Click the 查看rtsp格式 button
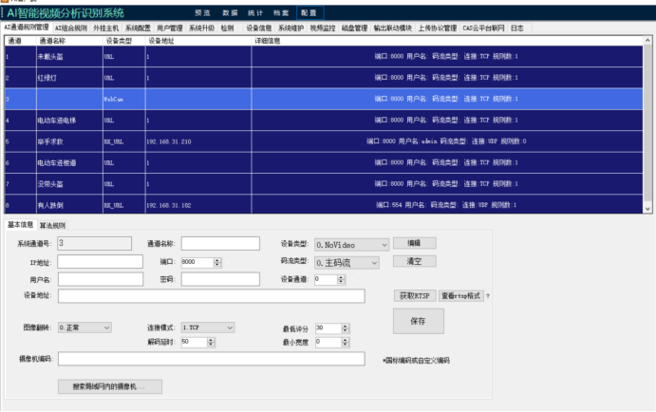The height and width of the screenshot is (412, 656). click(461, 296)
